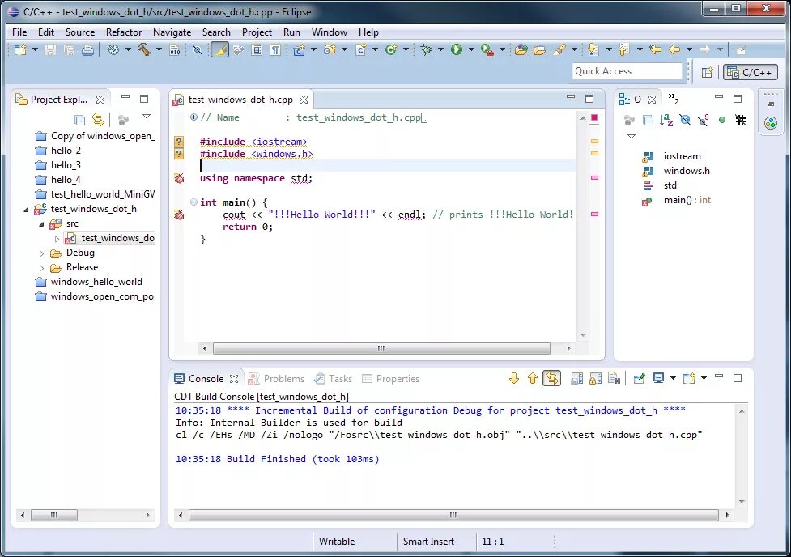Image resolution: width=791 pixels, height=557 pixels.
Task: Click the Print toolbar icon
Action: pos(87,49)
